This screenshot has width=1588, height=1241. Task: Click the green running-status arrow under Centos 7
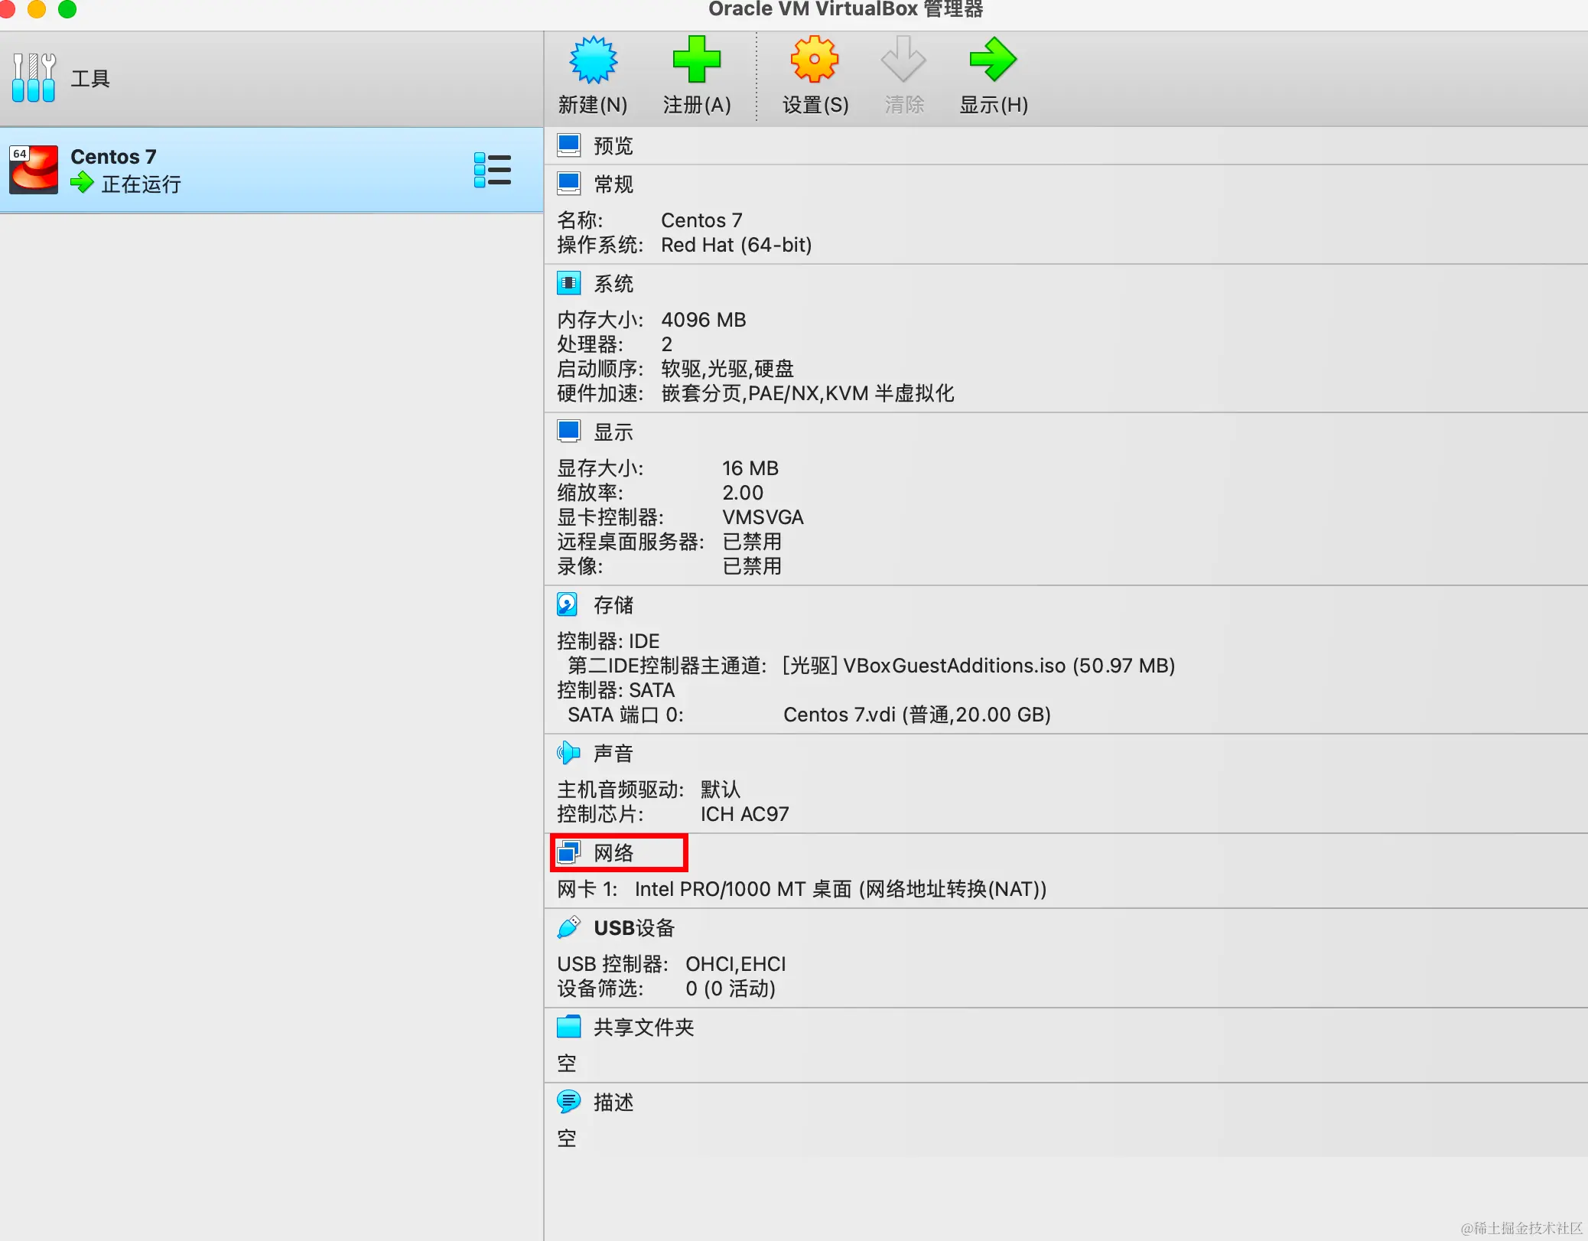coord(82,183)
